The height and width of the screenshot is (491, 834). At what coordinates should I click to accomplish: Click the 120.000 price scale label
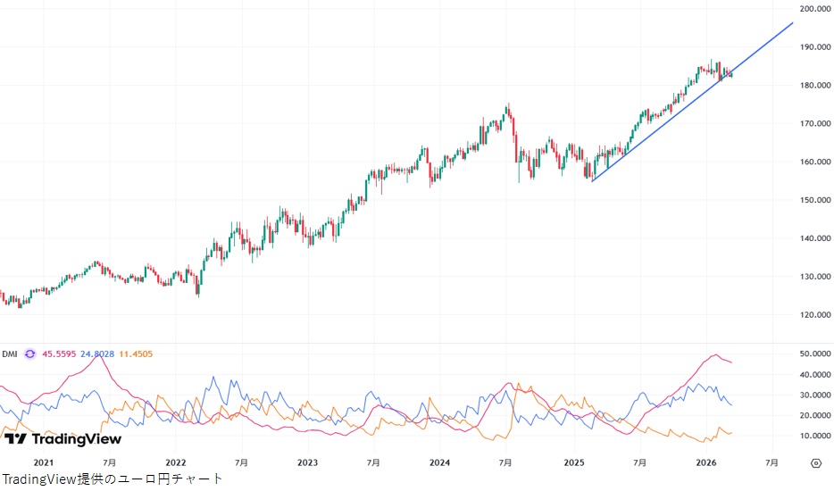pyautogui.click(x=816, y=315)
